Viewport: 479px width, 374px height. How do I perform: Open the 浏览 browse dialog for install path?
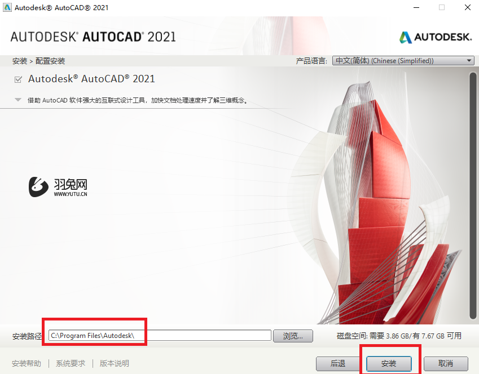[293, 336]
